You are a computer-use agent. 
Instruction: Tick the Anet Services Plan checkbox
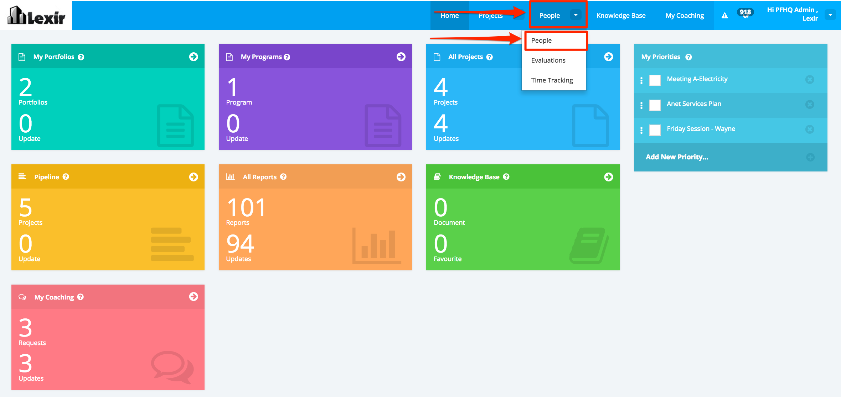point(655,105)
